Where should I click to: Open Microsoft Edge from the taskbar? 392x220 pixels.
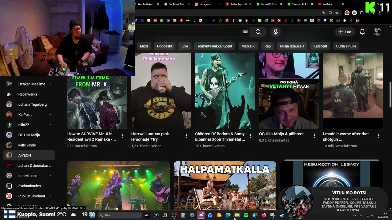click(228, 215)
